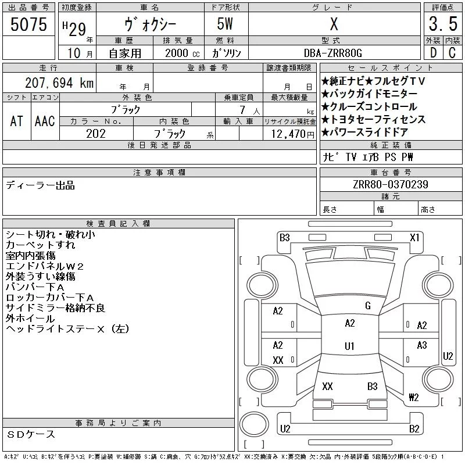Click the ディーラー出品 notice text
The image size is (465, 465).
pos(40,185)
